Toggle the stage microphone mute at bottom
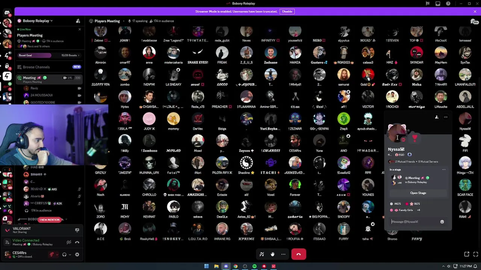Image resolution: width=481 pixels, height=270 pixels. 262,254
